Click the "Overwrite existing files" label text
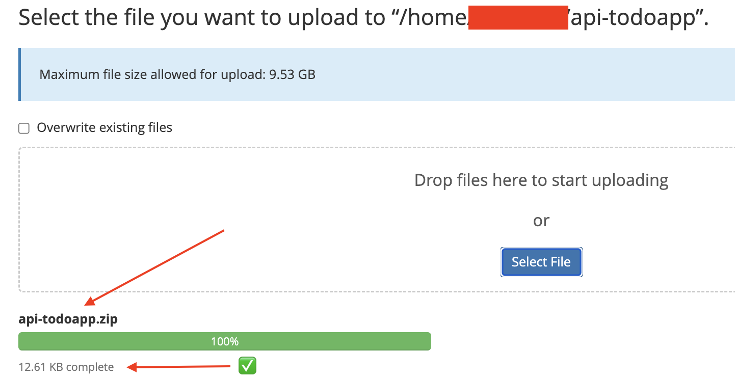Viewport: 735px width, 378px height. [x=104, y=127]
